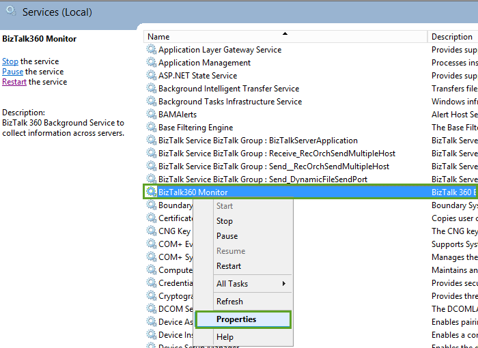Choose Pause from the context menu
The image size is (478, 348).
(227, 236)
